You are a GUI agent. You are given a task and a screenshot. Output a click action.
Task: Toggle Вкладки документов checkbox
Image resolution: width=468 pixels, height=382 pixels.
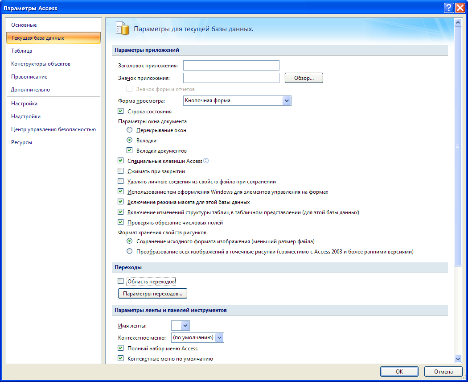point(130,150)
